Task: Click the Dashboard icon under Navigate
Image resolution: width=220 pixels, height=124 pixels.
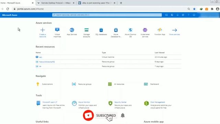Action: coord(146,84)
